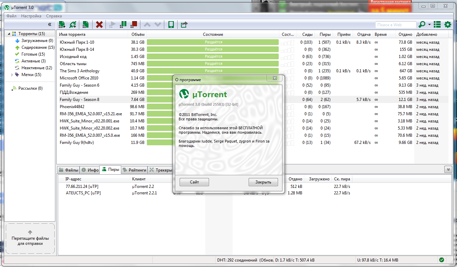This screenshot has width=457, height=267.
Task: Switch to the Рейтинги tab
Action: click(x=134, y=170)
